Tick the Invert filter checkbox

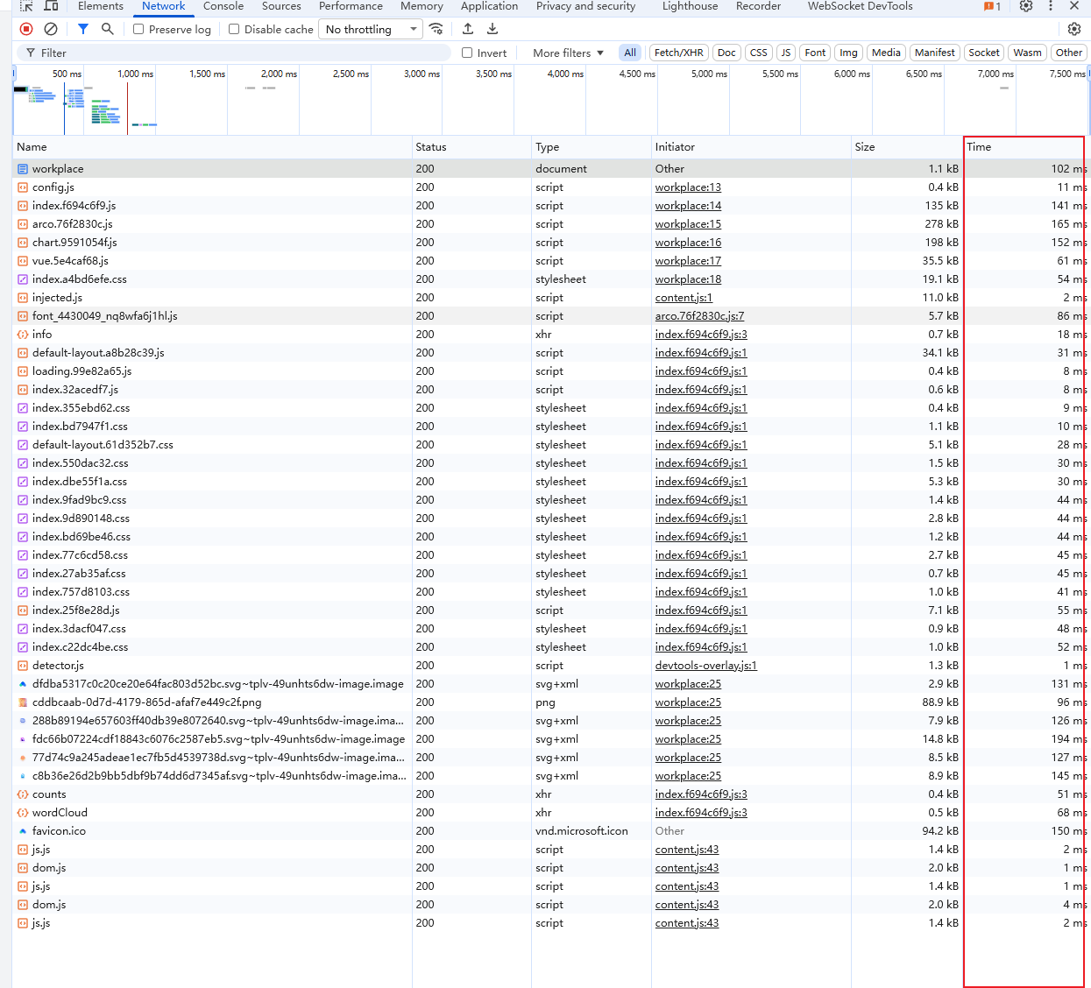467,53
